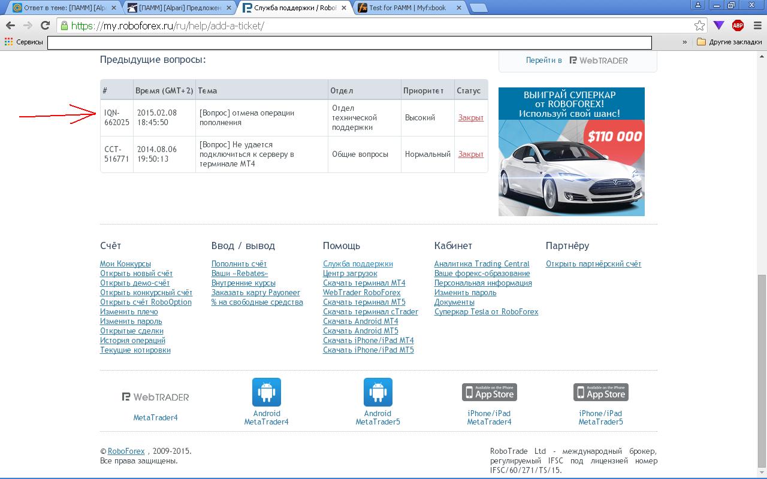Open the Adblock Plus extension icon

pos(738,25)
